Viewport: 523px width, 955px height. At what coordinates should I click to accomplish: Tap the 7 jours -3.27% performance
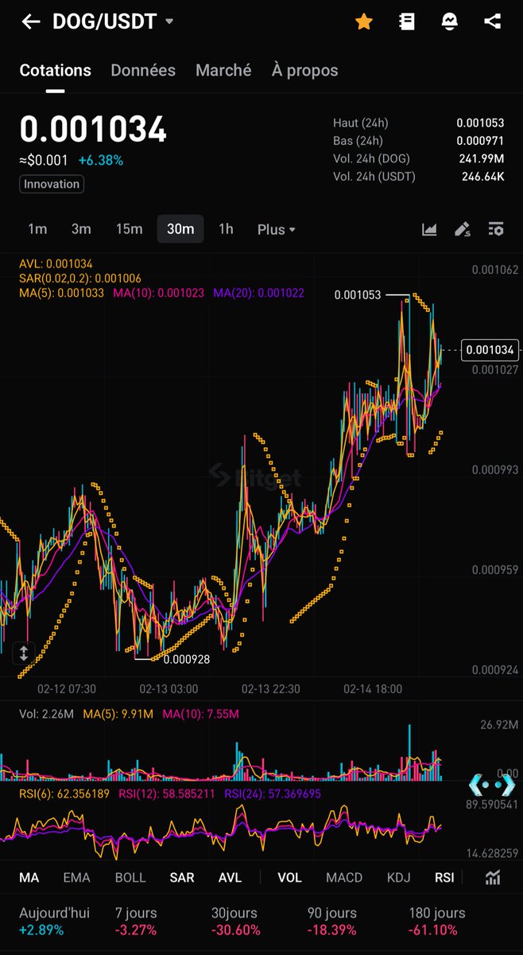[x=136, y=921]
